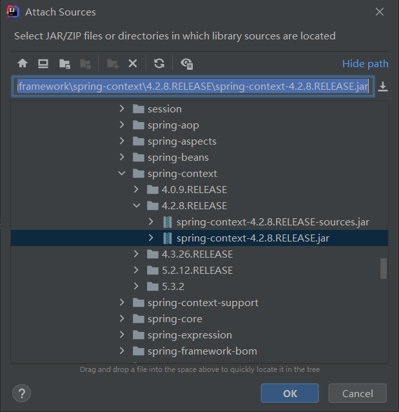This screenshot has width=399, height=412.
Task: Select the spring-framework-bom tree item
Action: pyautogui.click(x=202, y=351)
